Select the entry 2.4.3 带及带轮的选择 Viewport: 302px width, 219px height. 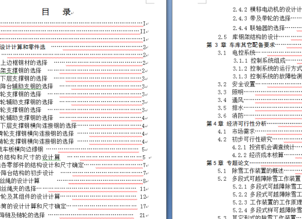[262, 19]
